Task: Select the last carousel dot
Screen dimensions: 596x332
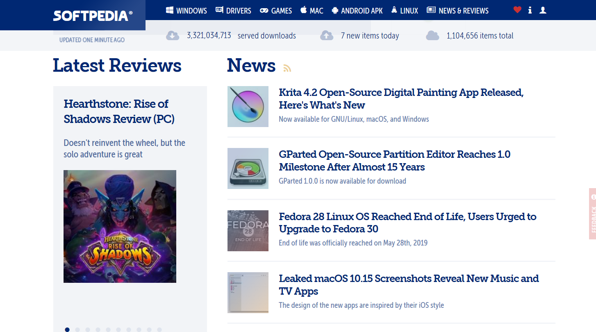Action: pyautogui.click(x=159, y=330)
